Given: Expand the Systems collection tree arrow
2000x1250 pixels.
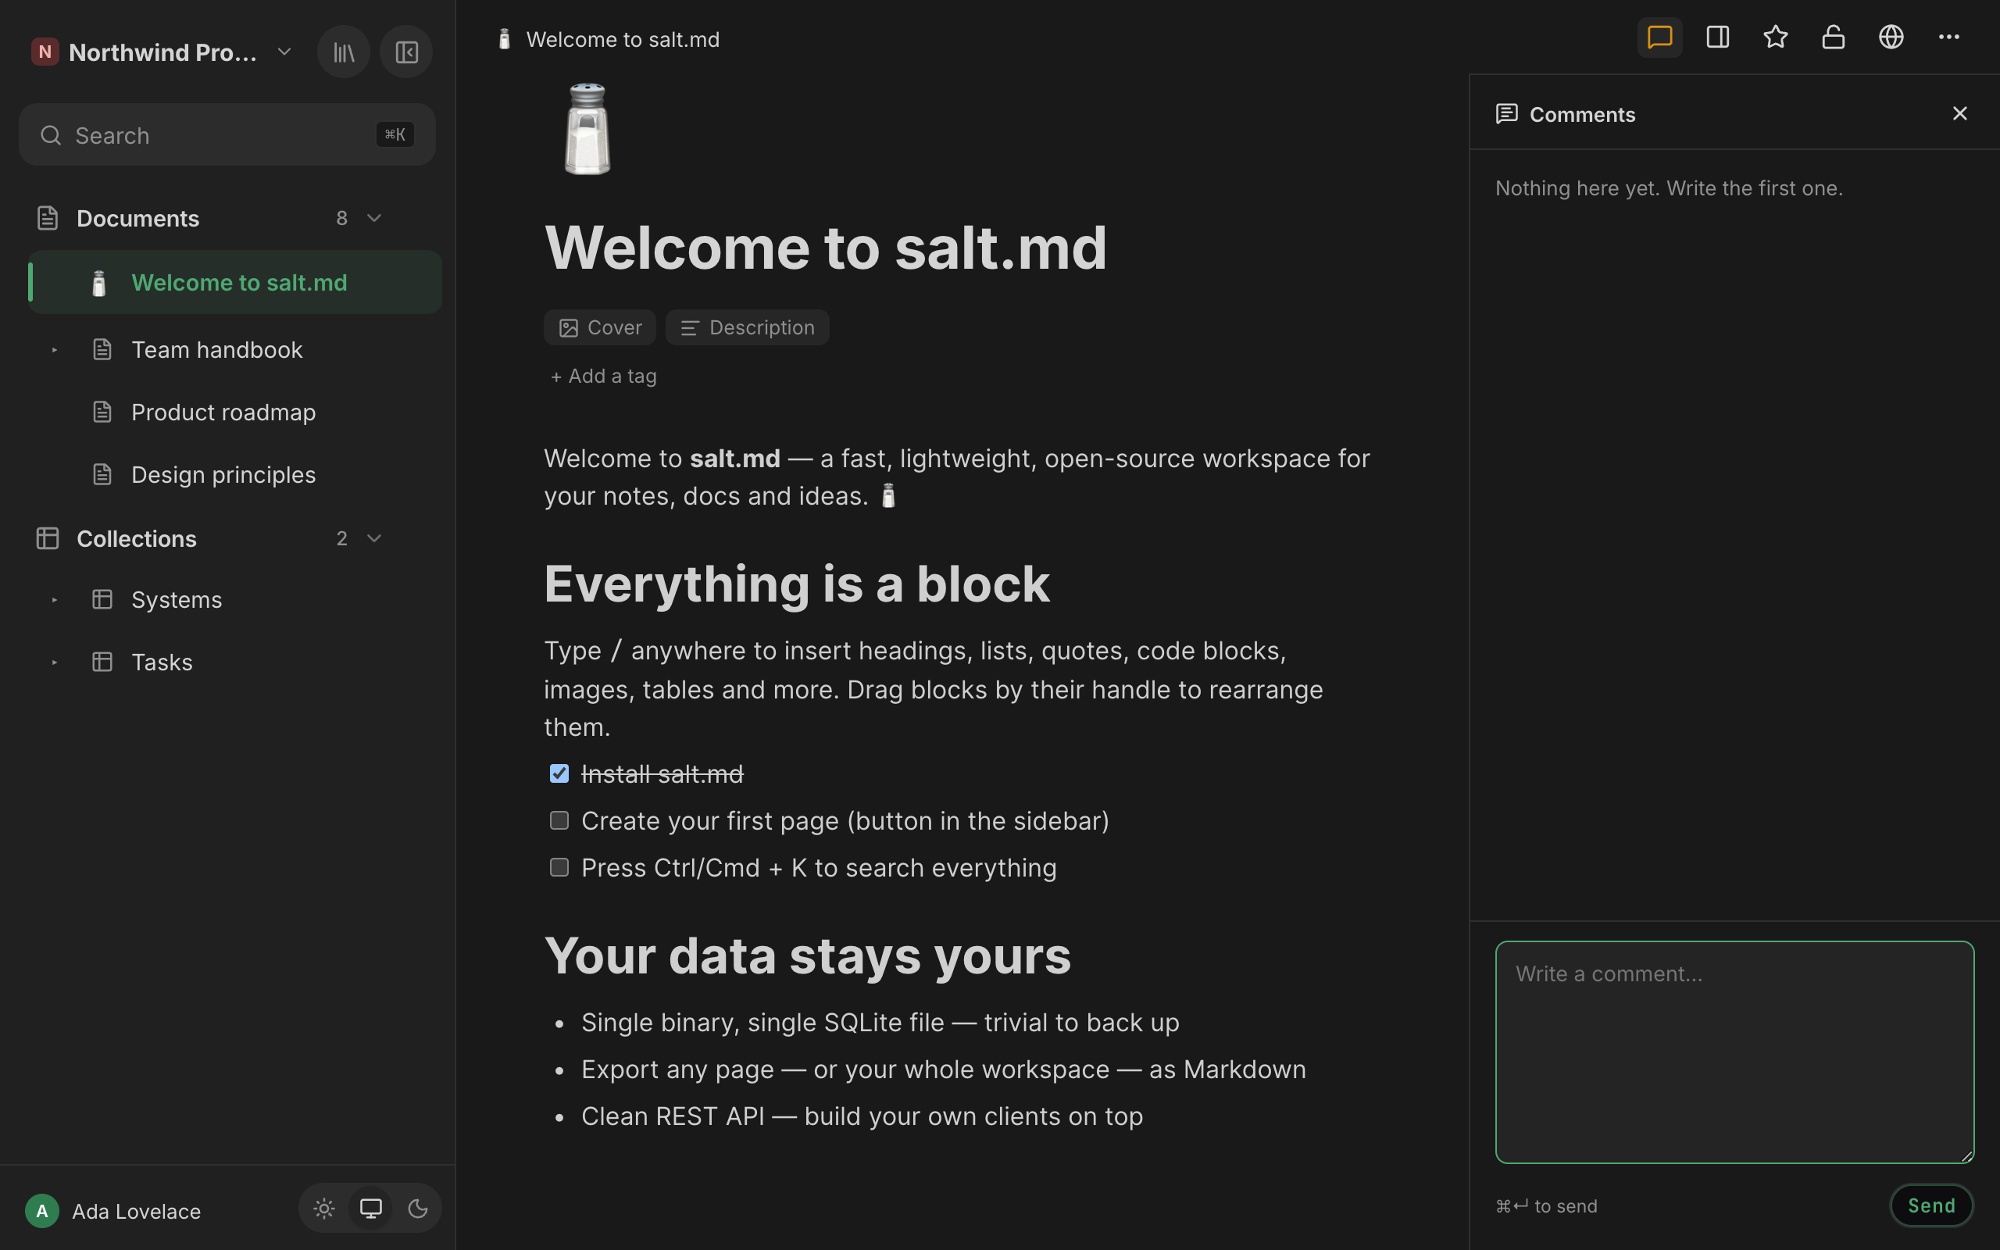Looking at the screenshot, I should (x=55, y=599).
